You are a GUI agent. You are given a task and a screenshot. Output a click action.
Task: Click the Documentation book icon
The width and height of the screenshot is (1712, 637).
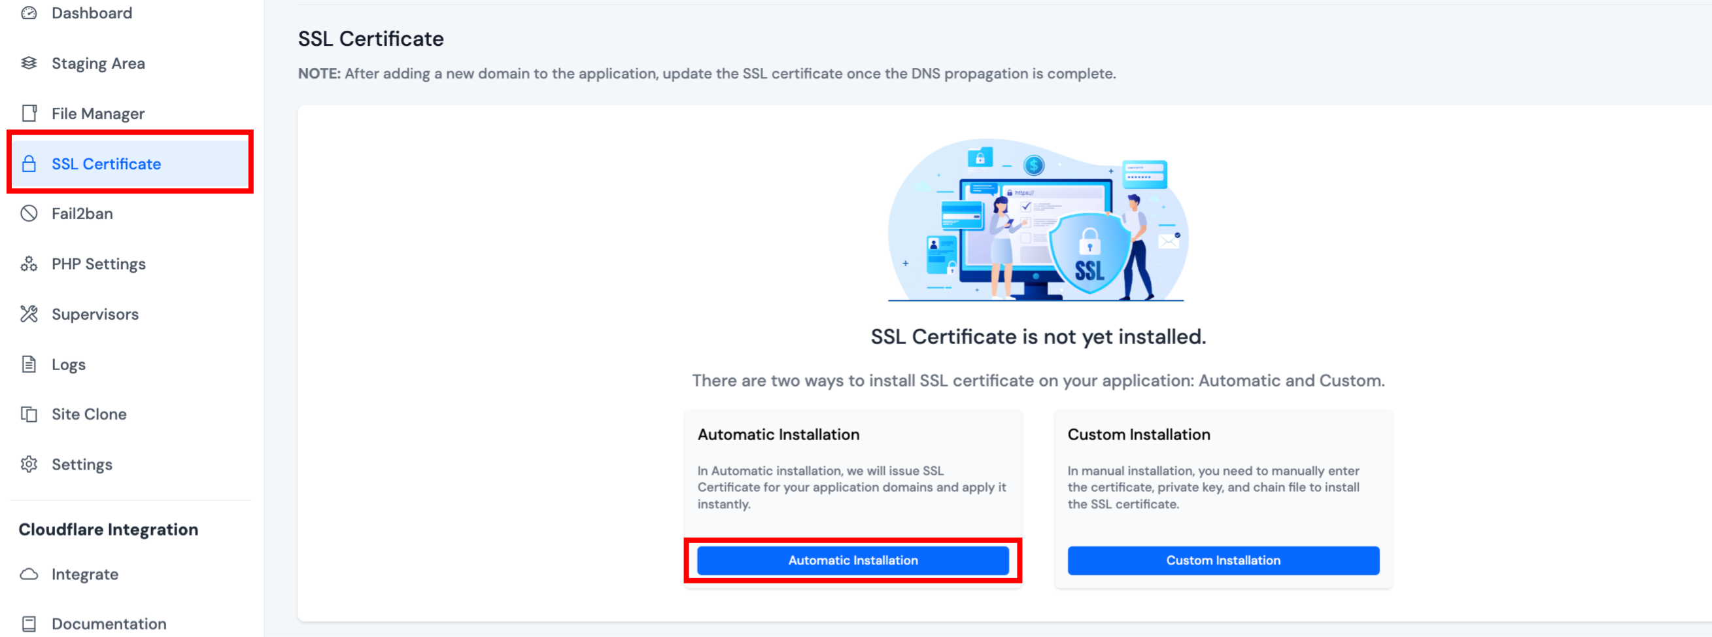[29, 624]
